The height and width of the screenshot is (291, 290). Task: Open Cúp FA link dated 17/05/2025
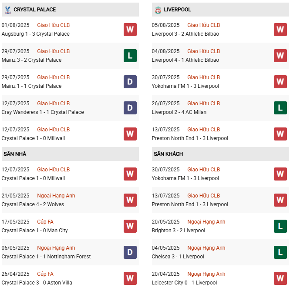pos(45,222)
